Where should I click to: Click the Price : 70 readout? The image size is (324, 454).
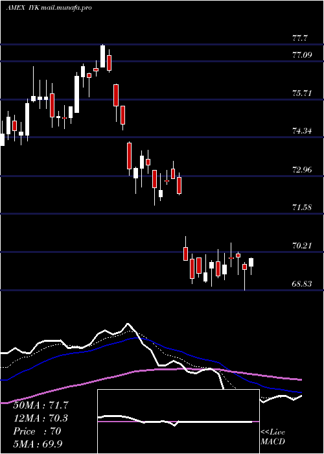pos(37,431)
